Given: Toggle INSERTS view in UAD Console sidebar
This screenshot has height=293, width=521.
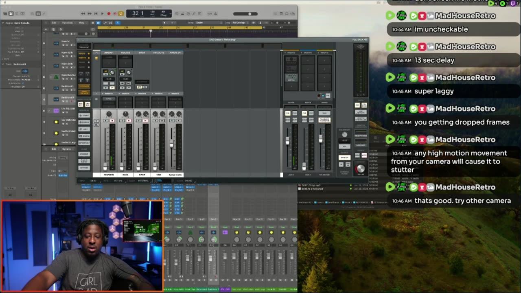Looking at the screenshot, I should (x=84, y=58).
